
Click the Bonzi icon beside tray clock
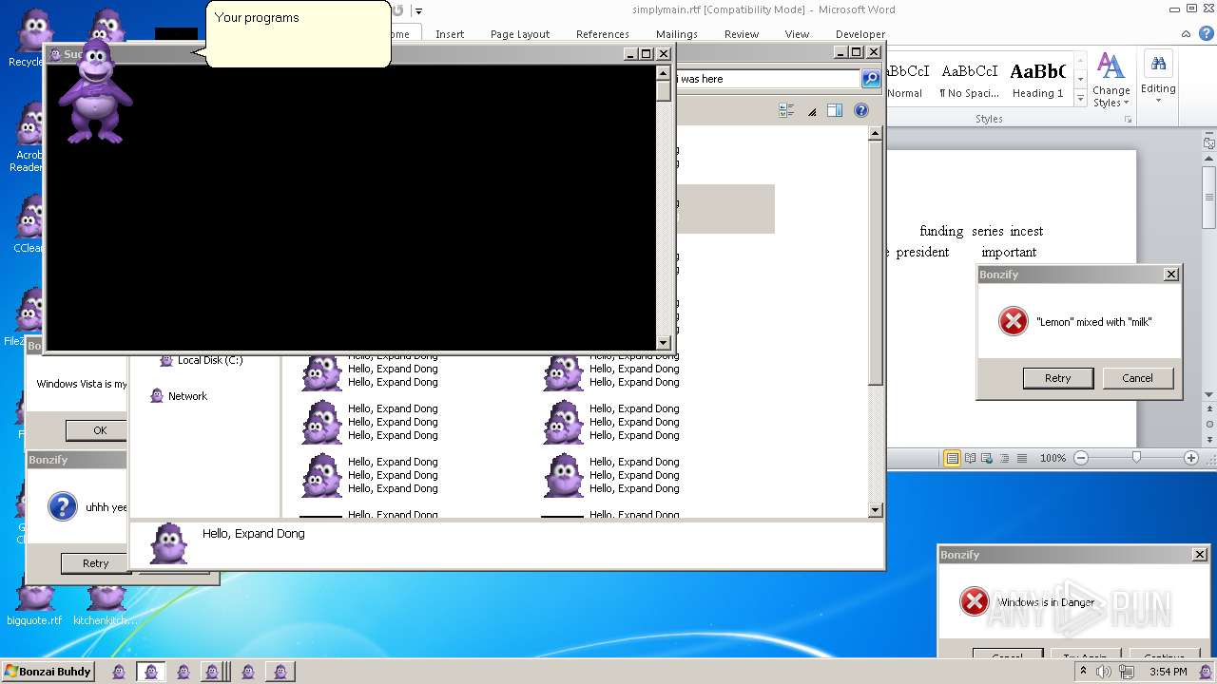pyautogui.click(x=1207, y=671)
